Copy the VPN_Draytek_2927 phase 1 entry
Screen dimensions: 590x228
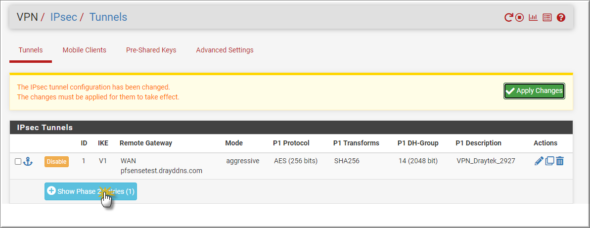tap(550, 161)
